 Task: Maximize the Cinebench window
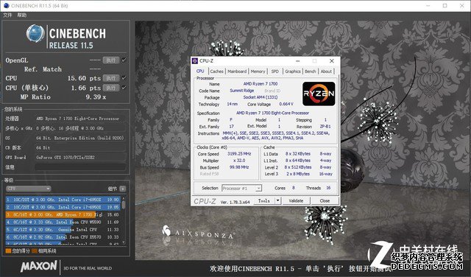click(445, 5)
